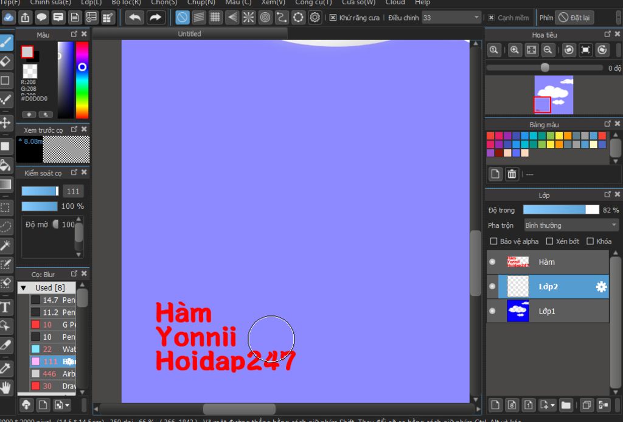This screenshot has width=623, height=422.
Task: Open Pha trộn blend mode dropdown
Action: coord(571,225)
